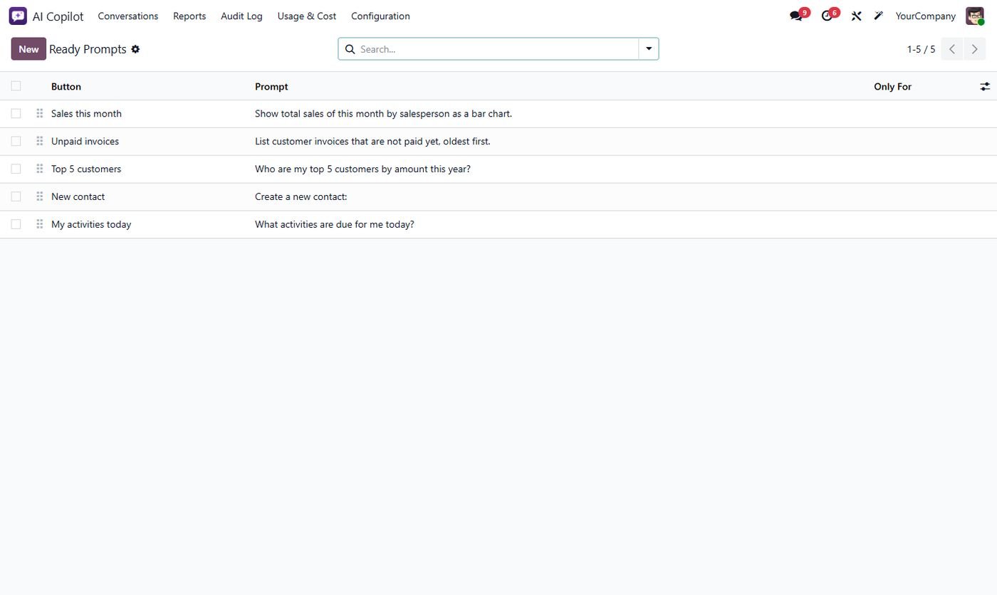
Task: Open "What activities are due for me today?"
Action: click(x=334, y=224)
